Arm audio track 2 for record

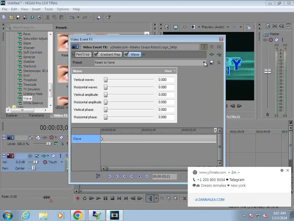[x=30, y=156]
